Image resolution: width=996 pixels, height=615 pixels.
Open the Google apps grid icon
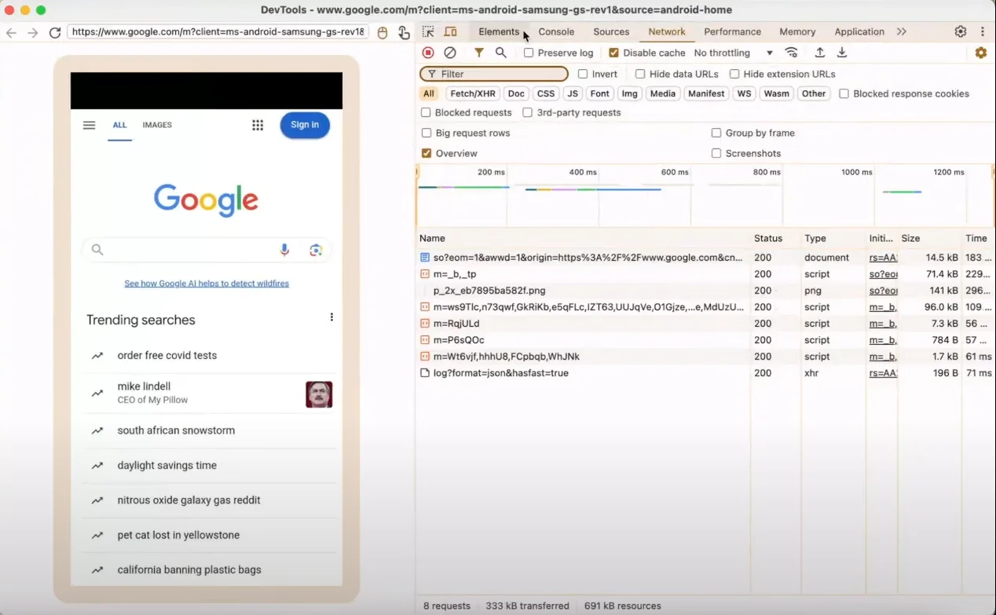pyautogui.click(x=258, y=125)
